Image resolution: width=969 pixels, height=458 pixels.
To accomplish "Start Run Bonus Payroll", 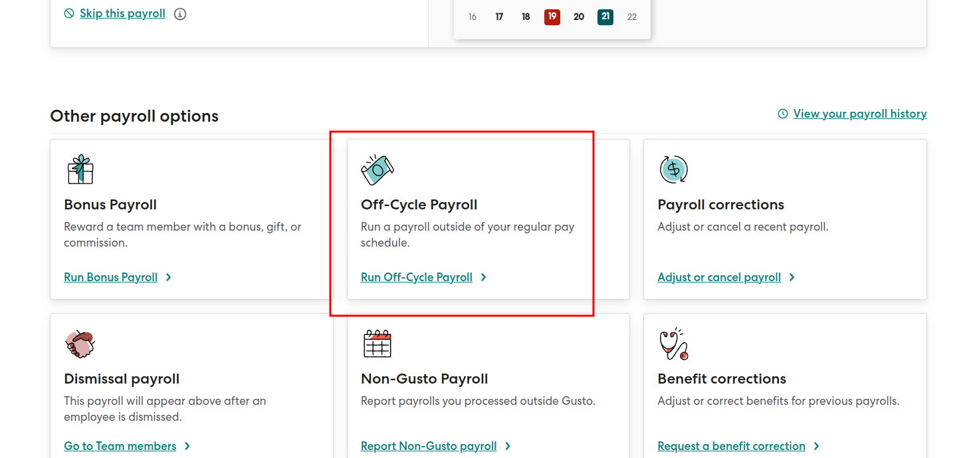I will [x=110, y=277].
